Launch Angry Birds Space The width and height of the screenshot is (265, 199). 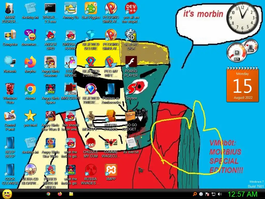pyautogui.click(x=50, y=89)
